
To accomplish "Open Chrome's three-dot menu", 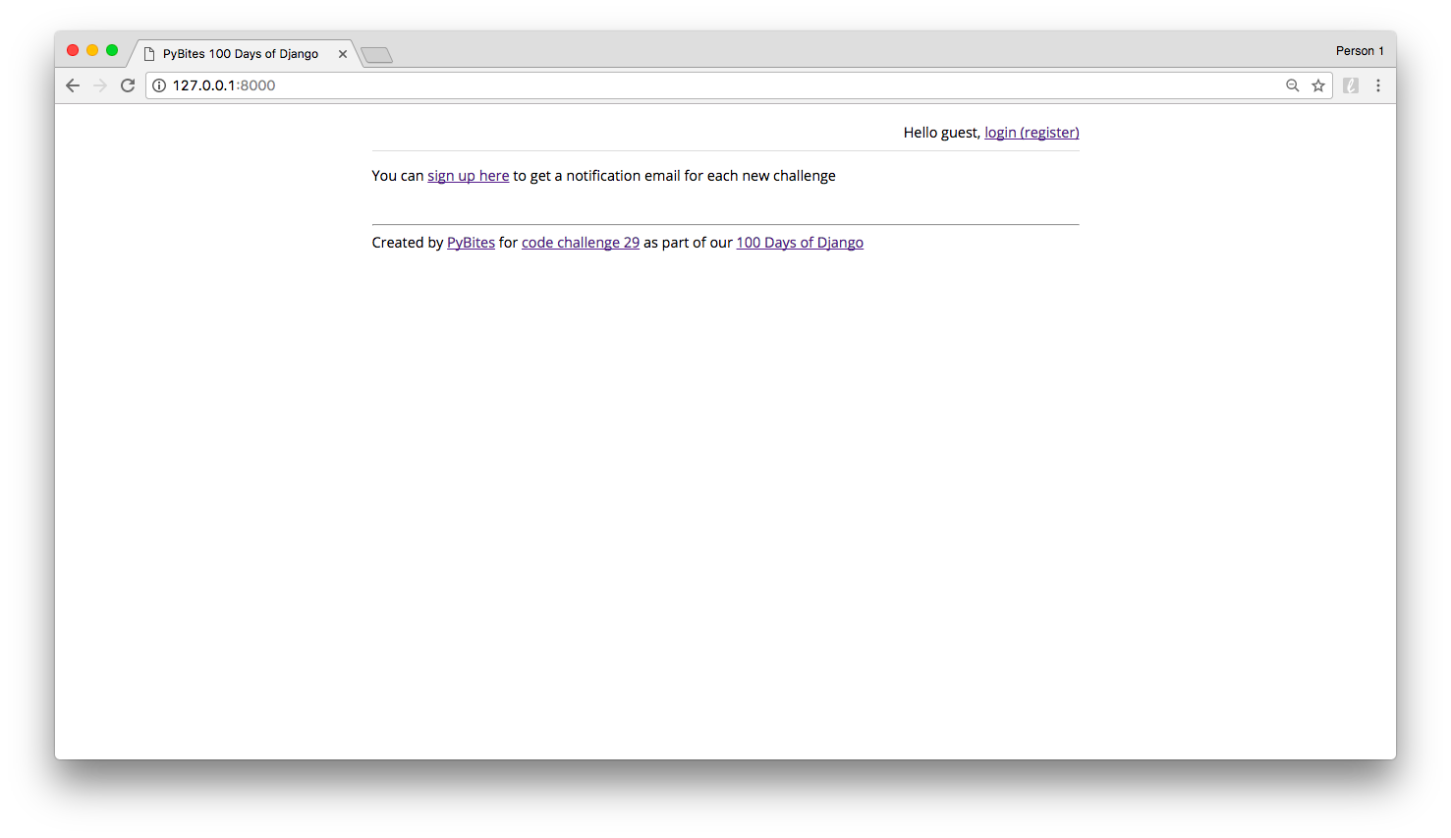I will (1378, 85).
